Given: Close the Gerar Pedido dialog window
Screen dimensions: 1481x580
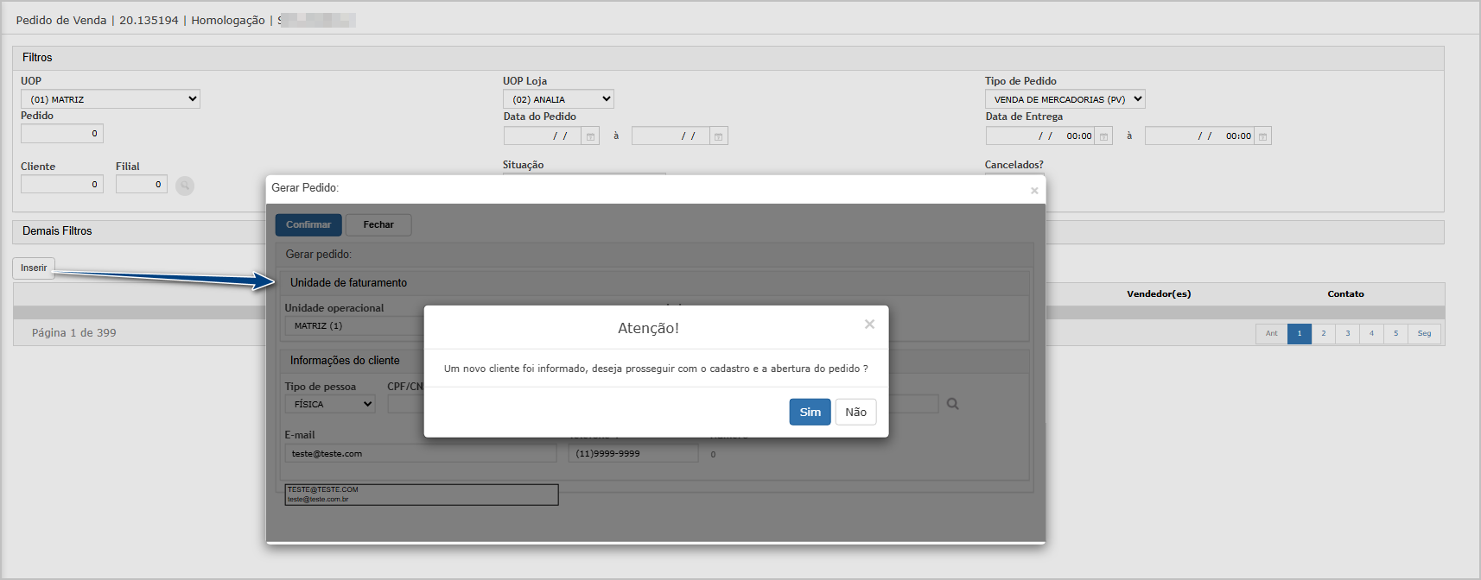Looking at the screenshot, I should (x=1033, y=191).
